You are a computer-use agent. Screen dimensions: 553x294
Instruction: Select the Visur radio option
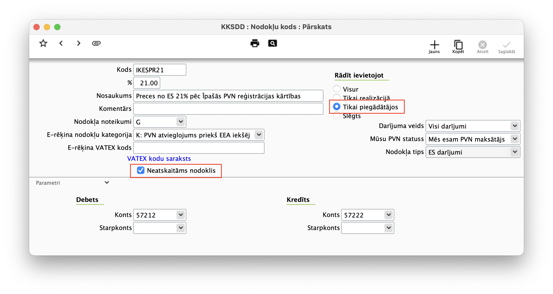coord(337,89)
